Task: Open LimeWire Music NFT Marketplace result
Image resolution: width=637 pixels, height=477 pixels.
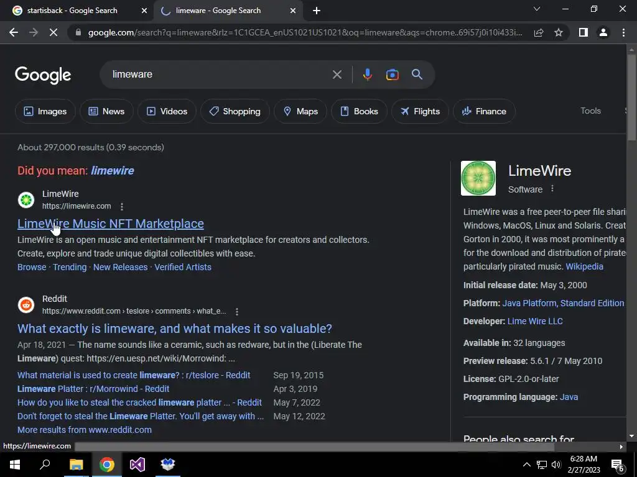Action: (x=111, y=224)
